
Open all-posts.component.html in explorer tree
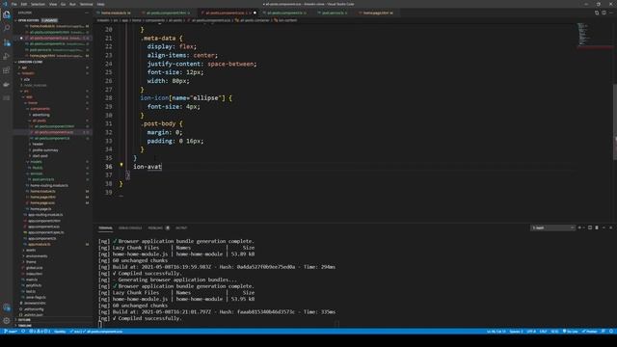point(54,126)
